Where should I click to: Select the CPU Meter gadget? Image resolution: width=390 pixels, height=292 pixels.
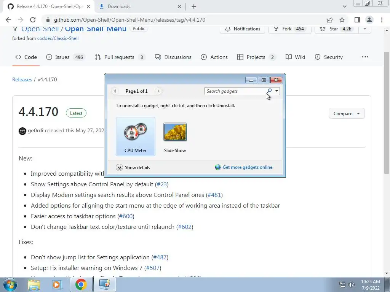[136, 136]
